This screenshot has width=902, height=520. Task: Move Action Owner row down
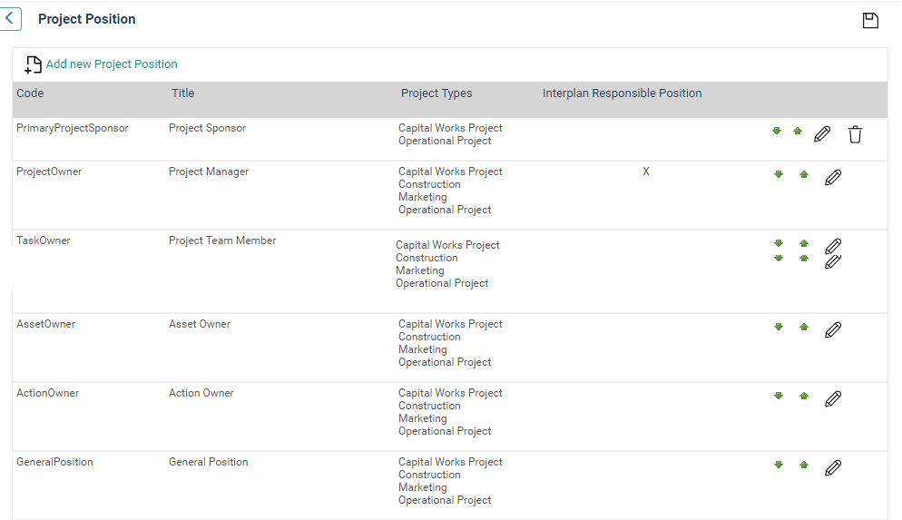pyautogui.click(x=779, y=396)
